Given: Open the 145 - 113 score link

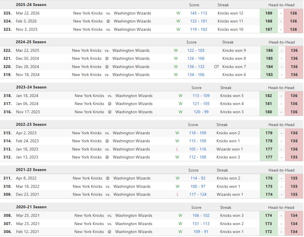Looking at the screenshot, I should point(199,13).
